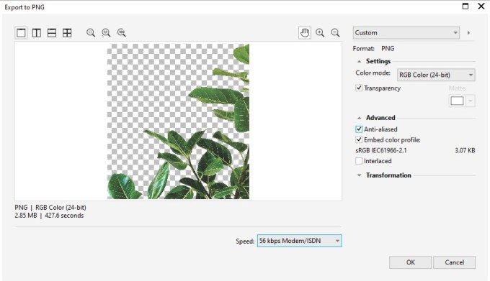The image size is (490, 281).
Task: Expand the Transformation section
Action: tap(360, 175)
